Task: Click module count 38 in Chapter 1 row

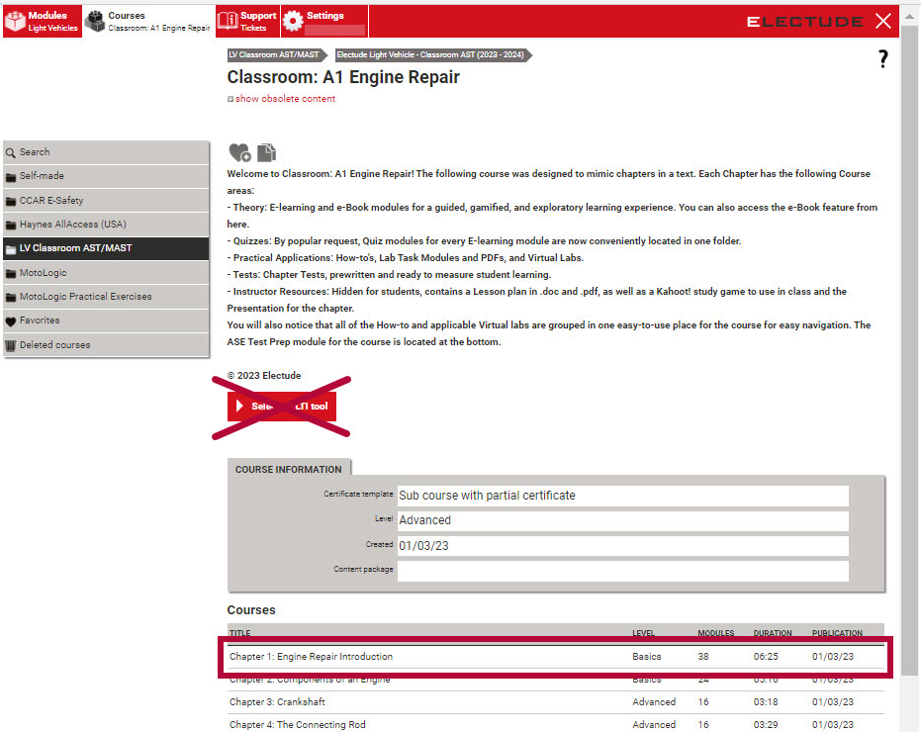Action: 703,656
